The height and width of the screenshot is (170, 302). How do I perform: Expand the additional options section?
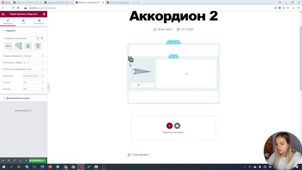point(24,98)
